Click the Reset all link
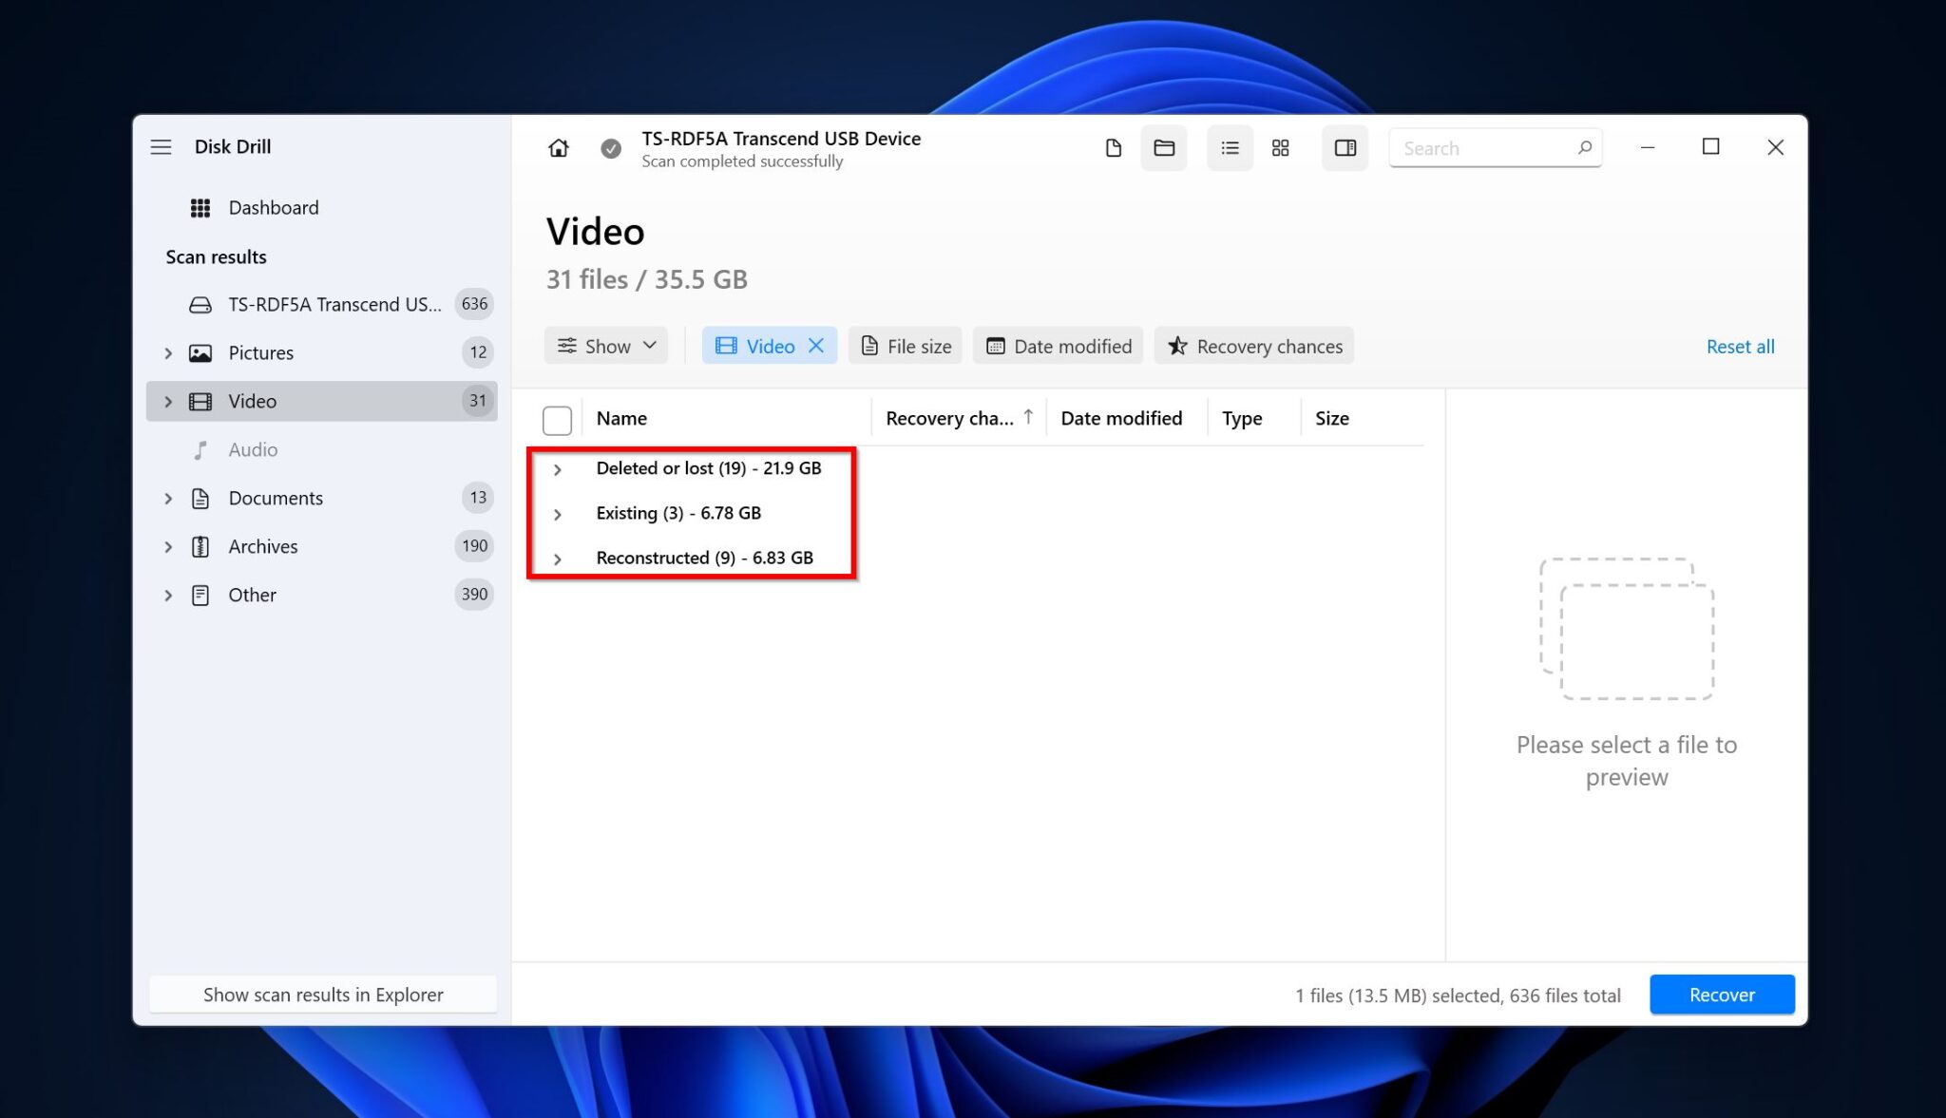This screenshot has width=1946, height=1118. (x=1740, y=346)
